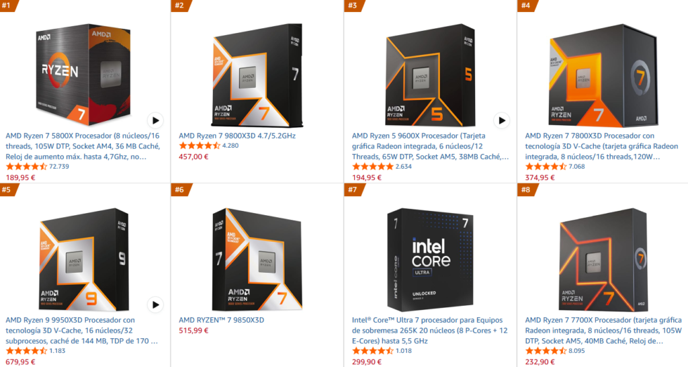The image size is (688, 367).
Task: Open AMD Ryzen 7 9800X3D 4.7/5.2GHz link
Action: click(x=237, y=136)
